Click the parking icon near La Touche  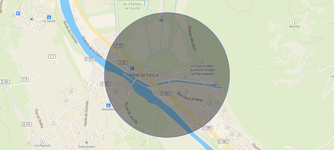[18, 13]
